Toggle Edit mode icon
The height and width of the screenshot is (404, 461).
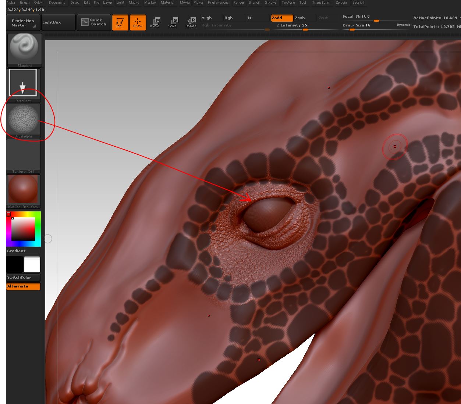click(120, 22)
